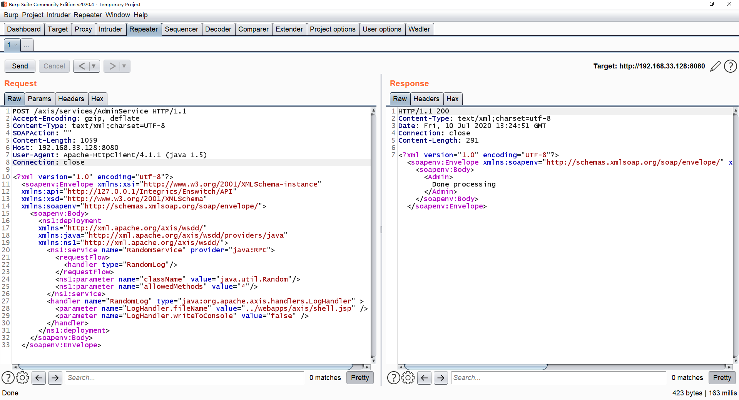Add a new Repeater tab with ...

[x=26, y=45]
